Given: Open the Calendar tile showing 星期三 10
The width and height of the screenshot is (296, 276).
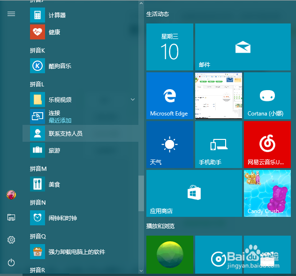Looking at the screenshot, I should (170, 47).
